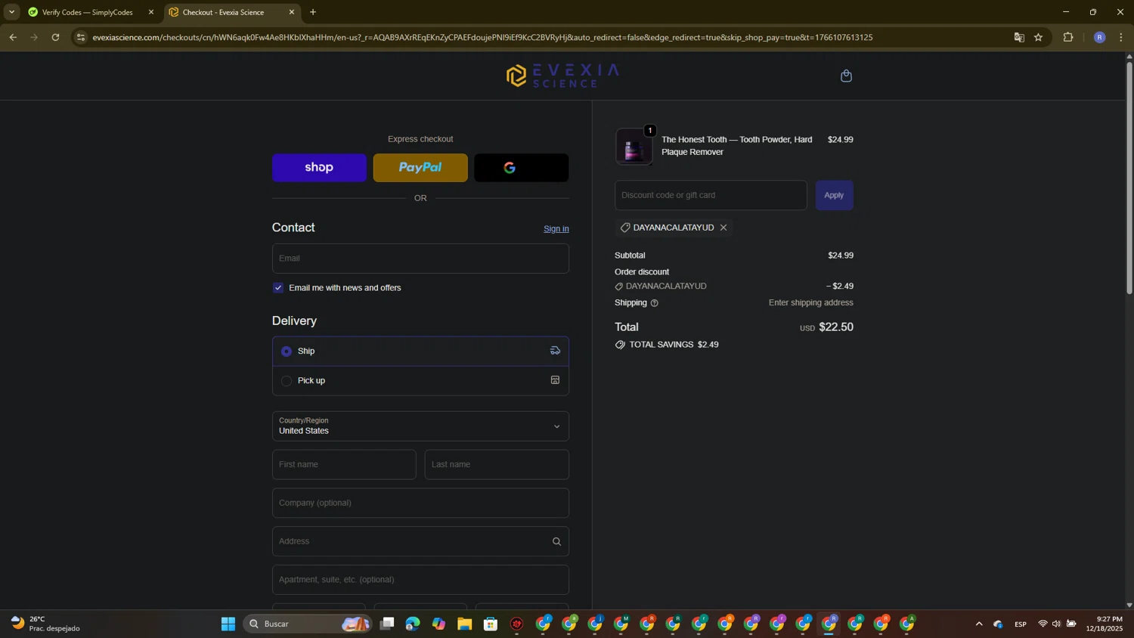Image resolution: width=1134 pixels, height=638 pixels.
Task: Focus the Address field
Action: point(420,541)
